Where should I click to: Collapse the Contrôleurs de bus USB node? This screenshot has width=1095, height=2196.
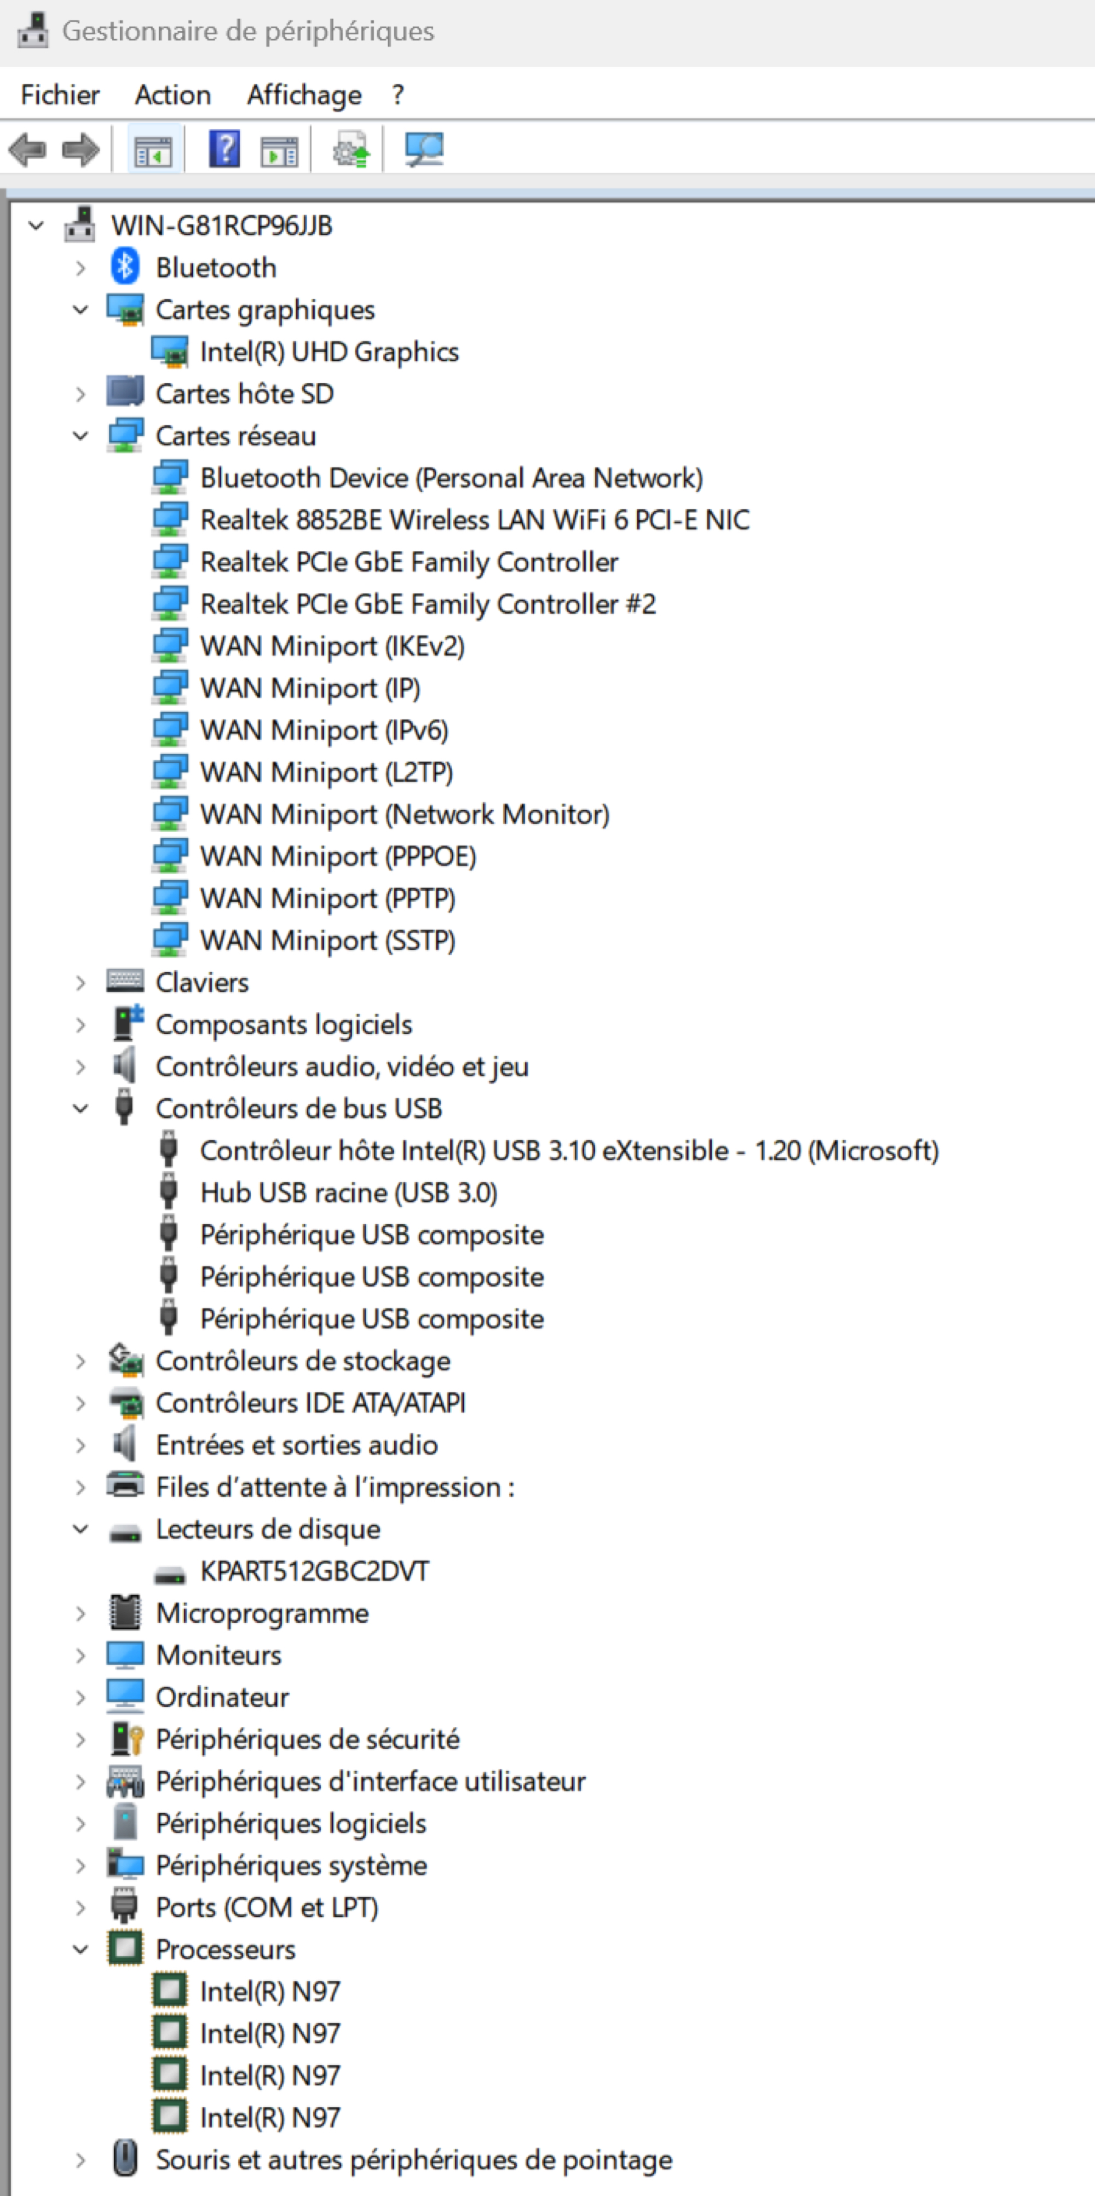coord(80,1108)
